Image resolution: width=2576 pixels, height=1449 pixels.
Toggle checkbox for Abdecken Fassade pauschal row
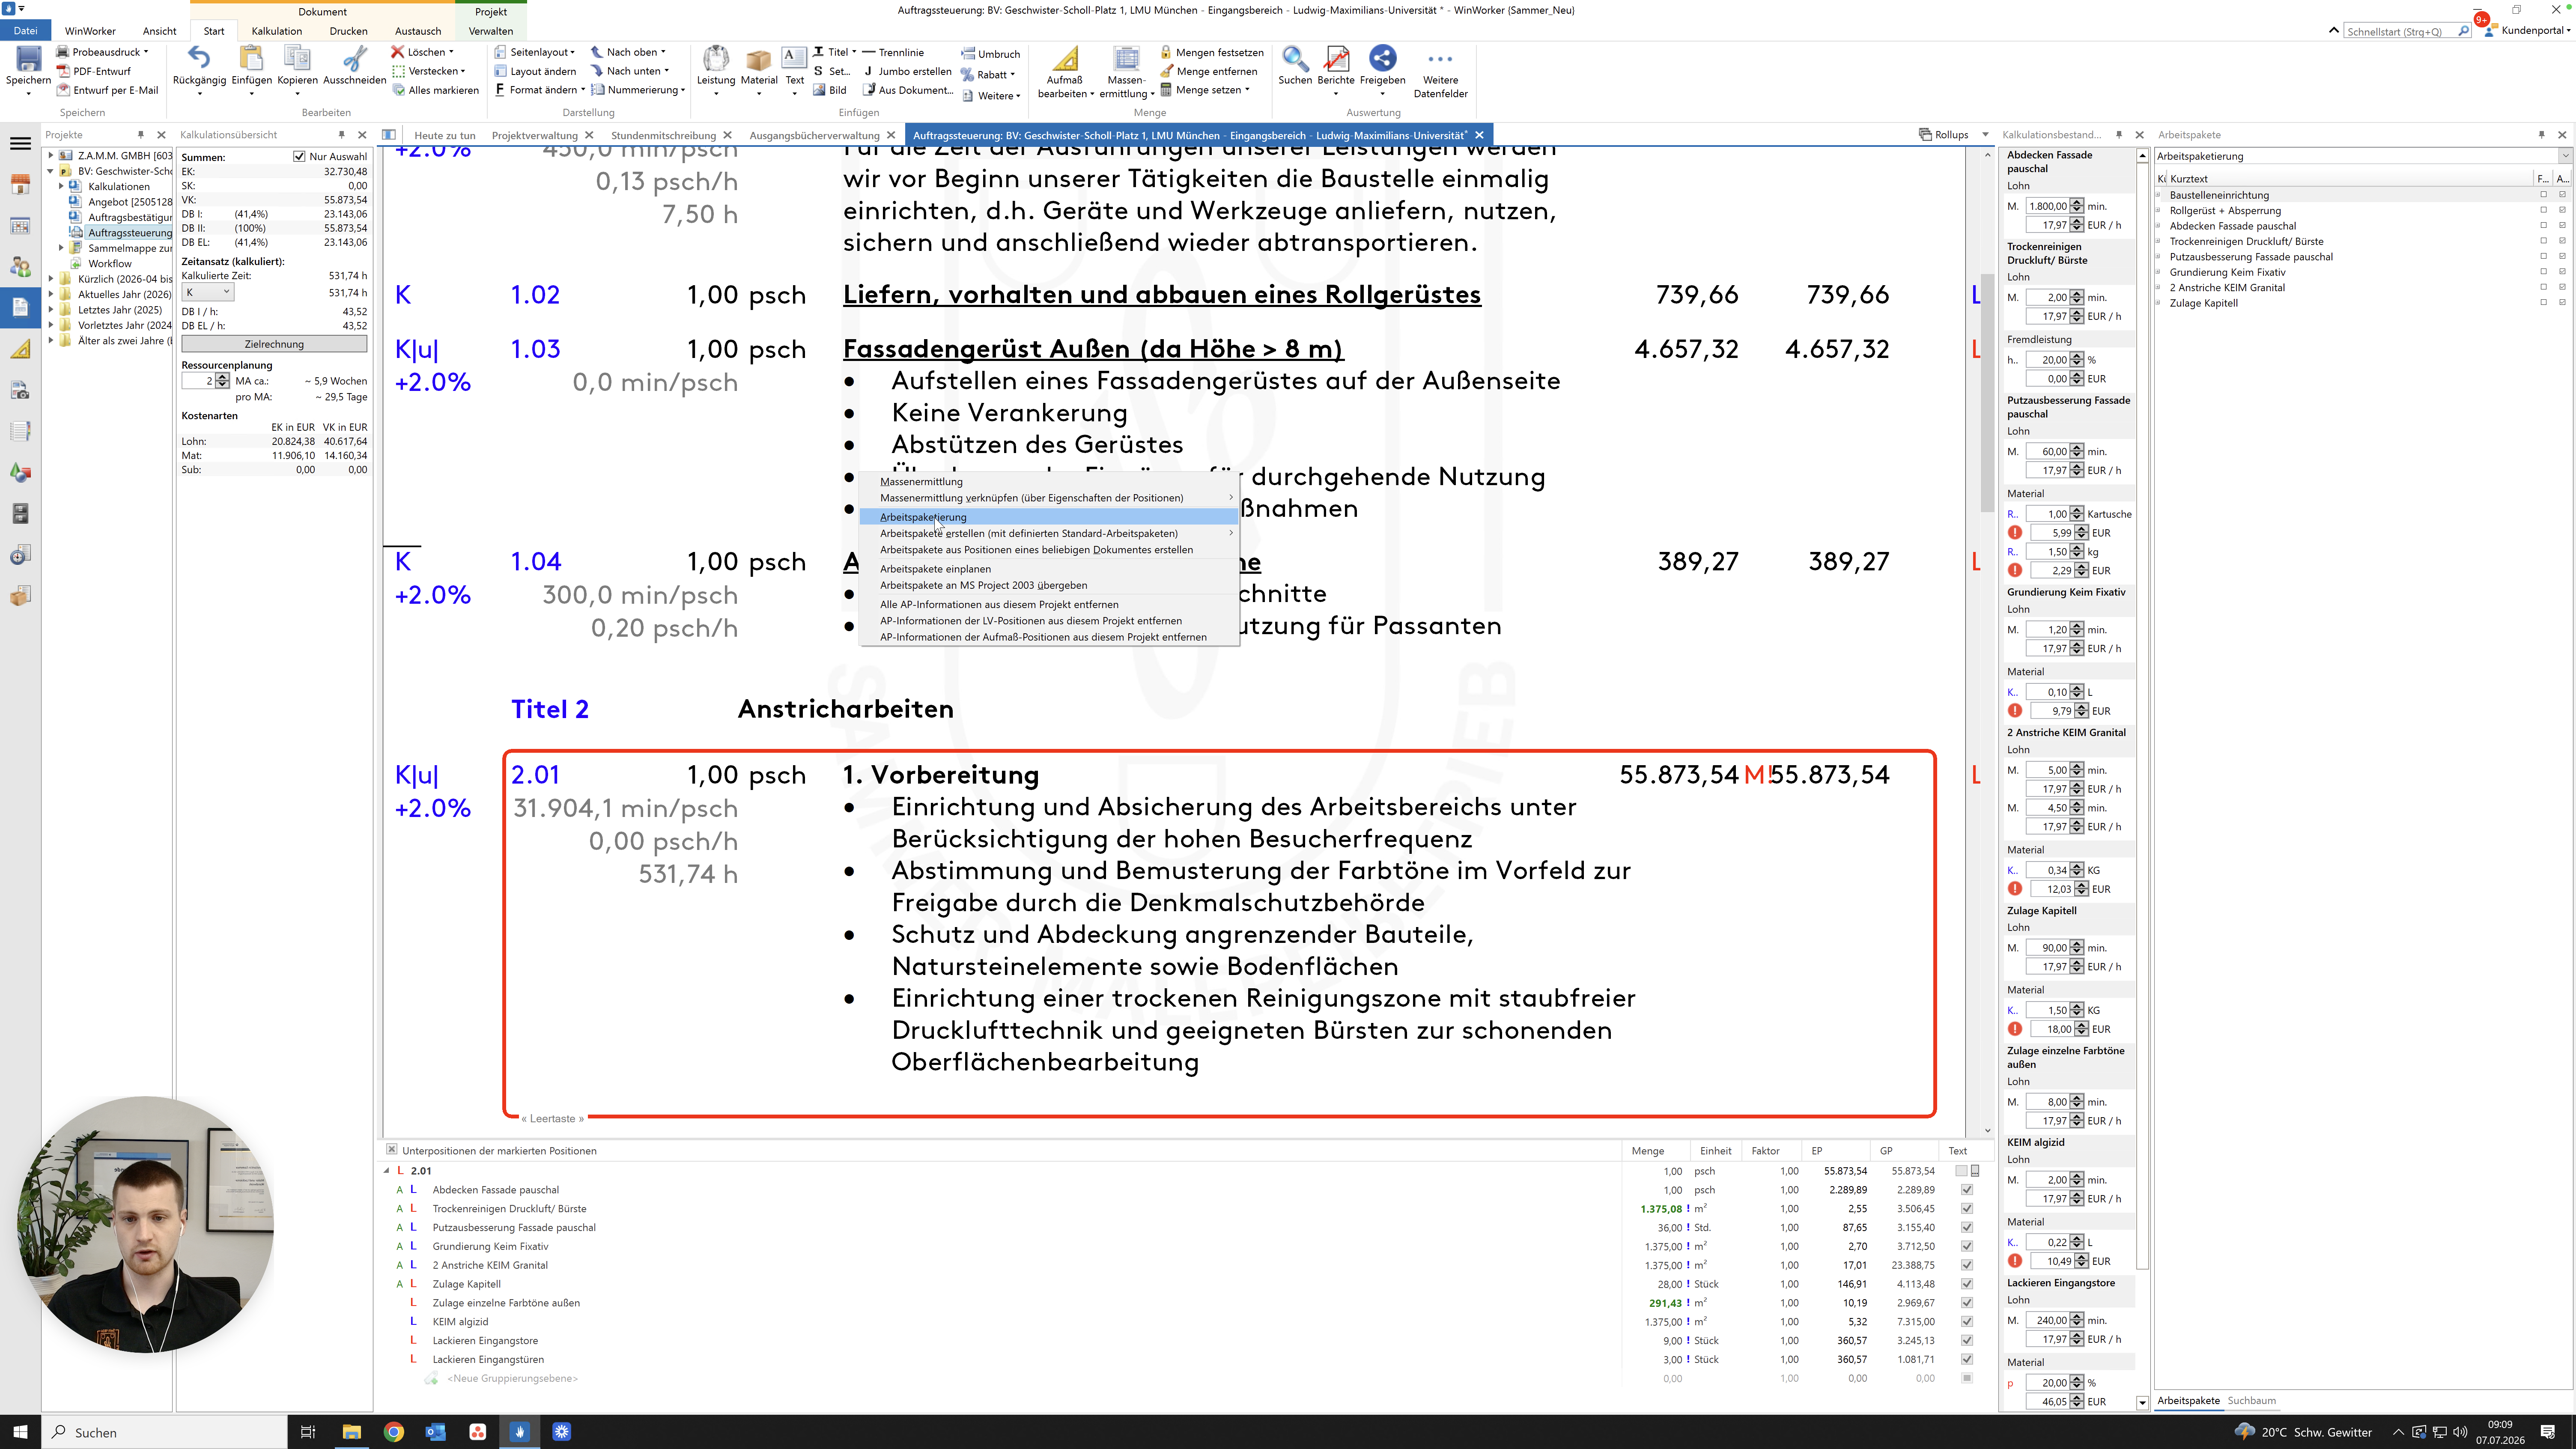(1967, 1190)
